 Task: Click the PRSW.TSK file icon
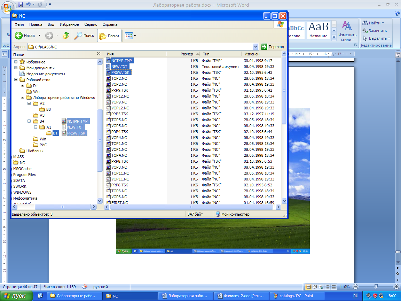pyautogui.click(x=108, y=72)
